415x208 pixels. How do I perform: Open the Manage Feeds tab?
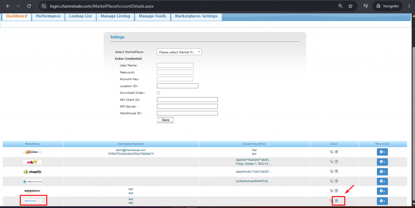(152, 16)
